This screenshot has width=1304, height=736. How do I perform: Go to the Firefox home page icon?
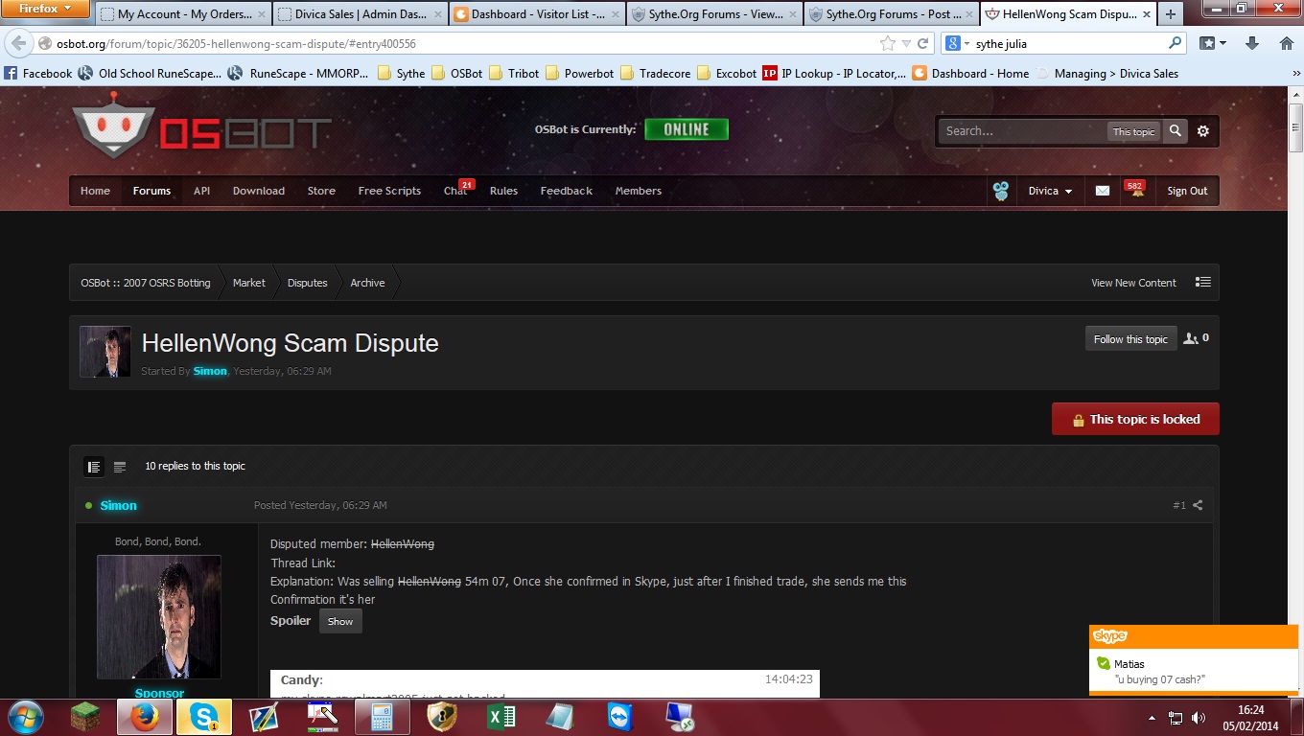click(1287, 43)
